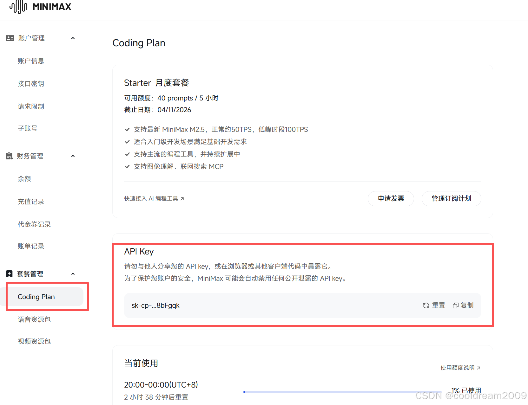
Task: Click the 20:00-00:00(UTC+8) time window text
Action: click(161, 385)
